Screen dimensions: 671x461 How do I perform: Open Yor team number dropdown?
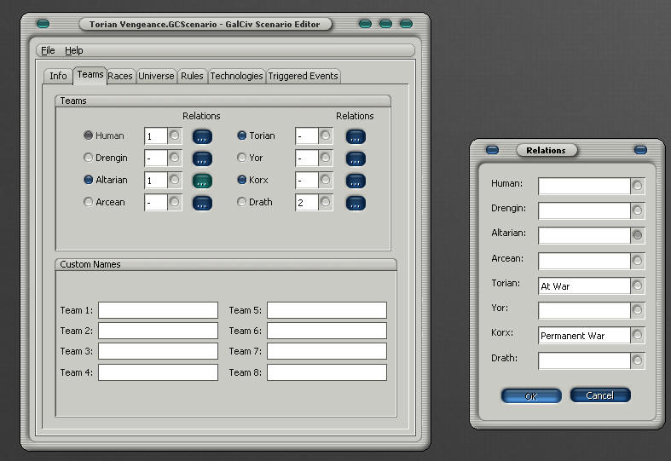pyautogui.click(x=325, y=158)
